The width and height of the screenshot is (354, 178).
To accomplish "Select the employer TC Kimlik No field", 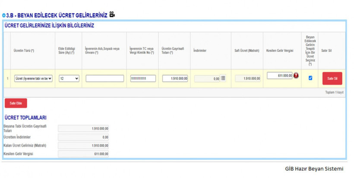I will point(143,79).
